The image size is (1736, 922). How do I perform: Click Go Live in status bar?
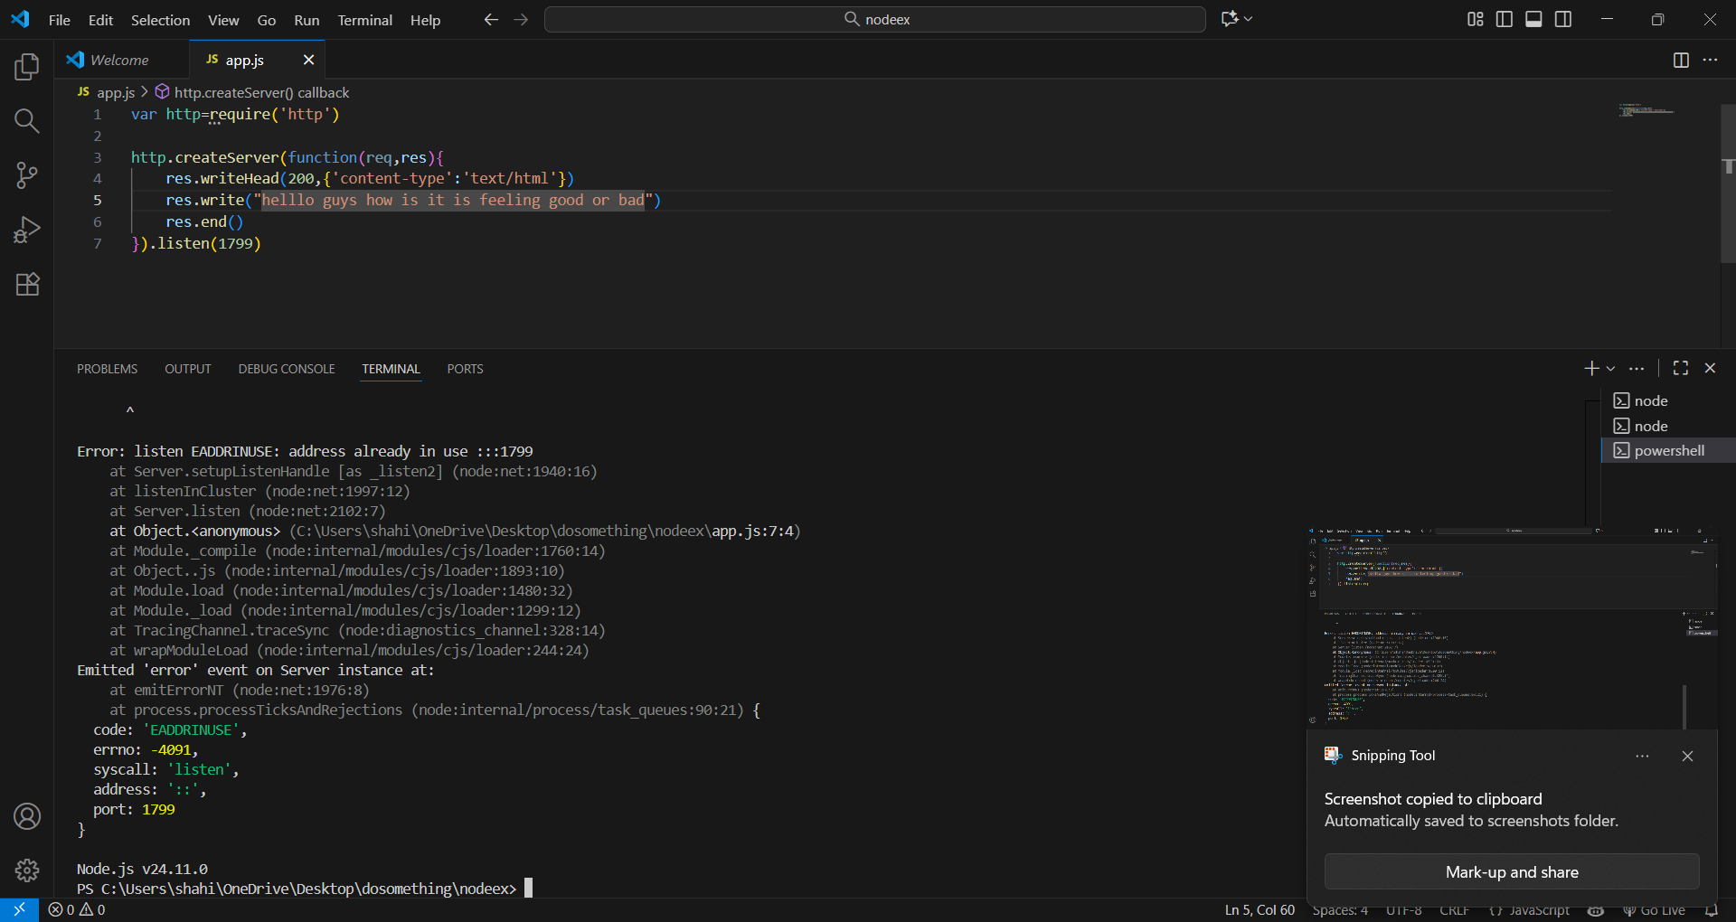tap(1654, 910)
